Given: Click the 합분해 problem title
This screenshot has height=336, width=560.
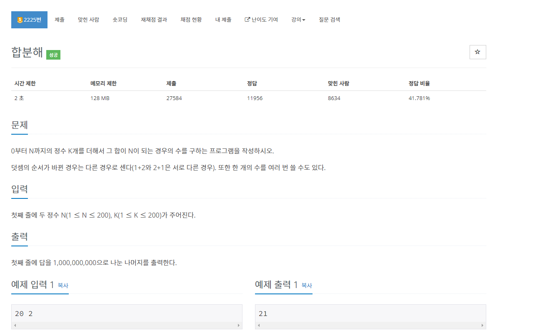Looking at the screenshot, I should tap(27, 52).
